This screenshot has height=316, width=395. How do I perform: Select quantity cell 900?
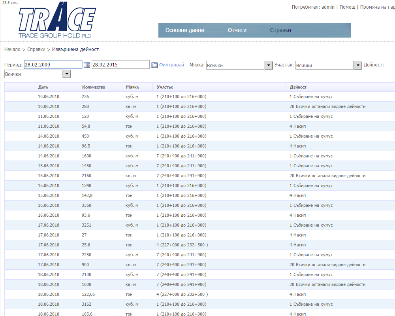click(x=85, y=265)
